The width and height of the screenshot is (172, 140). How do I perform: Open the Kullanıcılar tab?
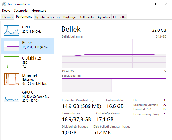coord(87,17)
